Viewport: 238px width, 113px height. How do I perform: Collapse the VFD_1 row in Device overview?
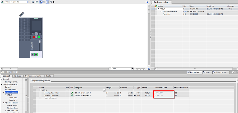[x=159, y=9]
